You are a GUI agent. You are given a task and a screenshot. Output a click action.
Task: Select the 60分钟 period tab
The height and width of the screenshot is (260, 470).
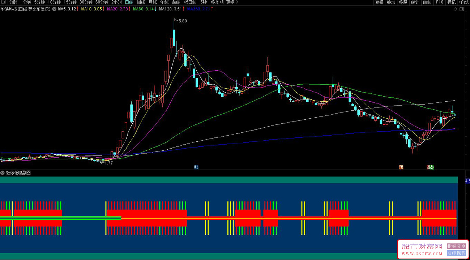coord(102,2)
